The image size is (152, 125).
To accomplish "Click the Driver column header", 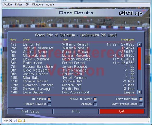I will tap(26, 40).
